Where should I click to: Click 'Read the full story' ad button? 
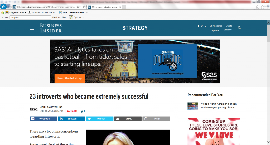pos(70,78)
